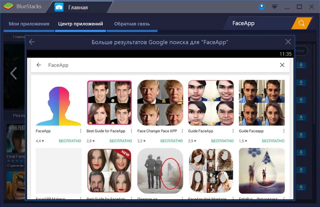This screenshot has height=207, width=320.
Task: Open Face Changer Face APP thumbnail
Action: (160, 103)
